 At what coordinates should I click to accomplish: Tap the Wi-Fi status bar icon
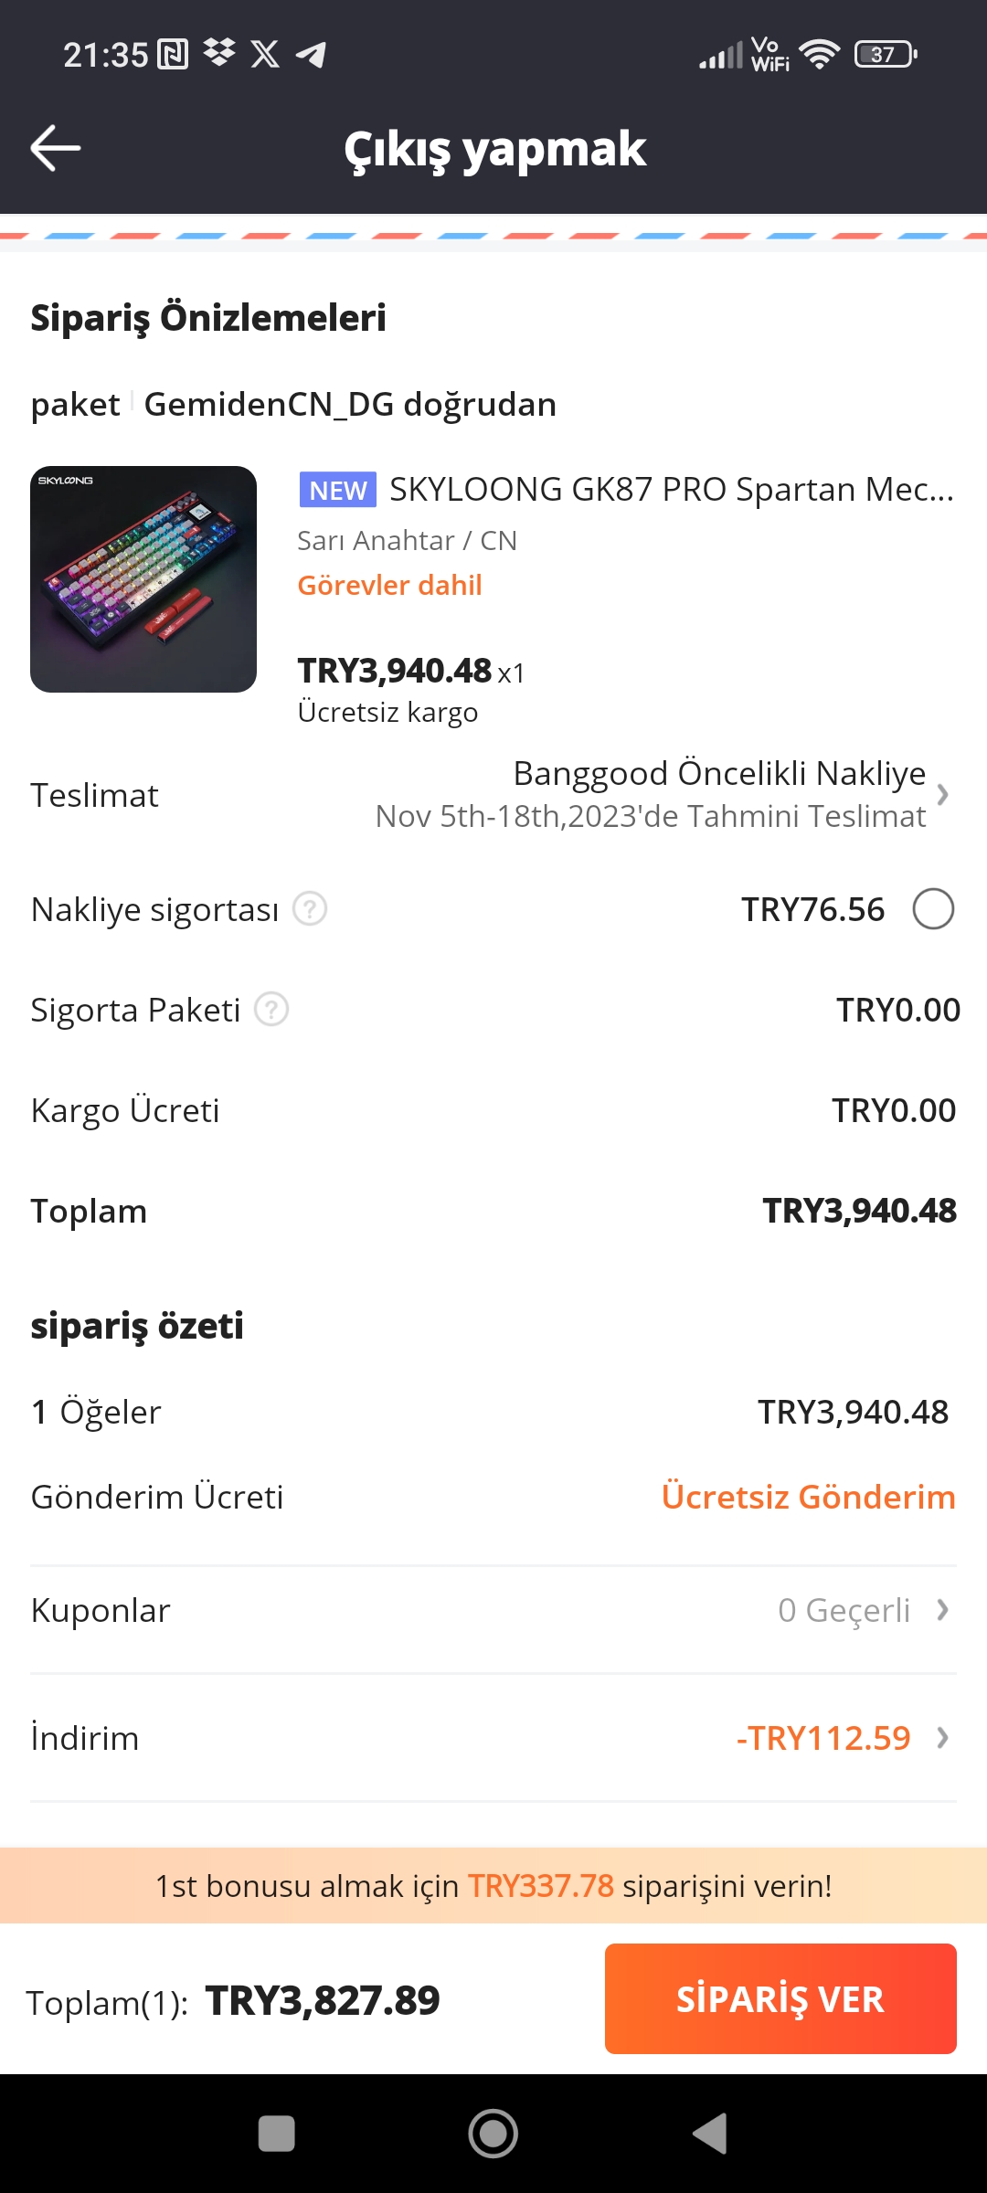click(x=819, y=55)
